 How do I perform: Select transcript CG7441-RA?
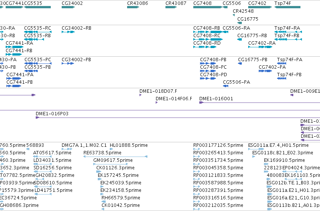coord(15,47)
